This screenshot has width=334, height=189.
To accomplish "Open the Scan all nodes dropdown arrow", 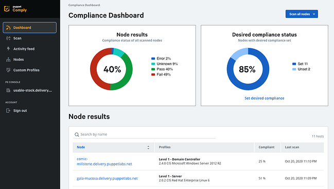I will point(314,14).
